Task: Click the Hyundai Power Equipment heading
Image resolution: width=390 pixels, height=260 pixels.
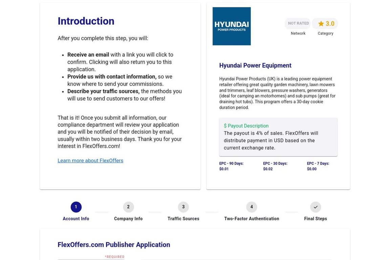Action: [255, 65]
